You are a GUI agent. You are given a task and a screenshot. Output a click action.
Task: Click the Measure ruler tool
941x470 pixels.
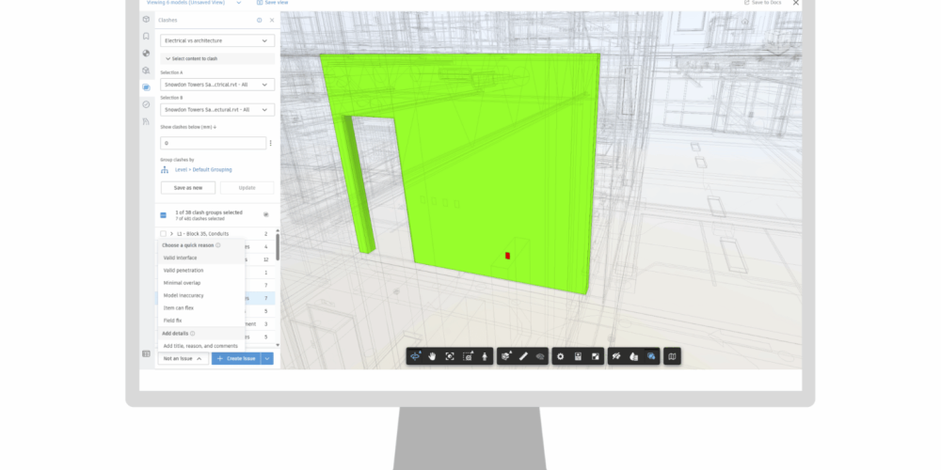[524, 356]
